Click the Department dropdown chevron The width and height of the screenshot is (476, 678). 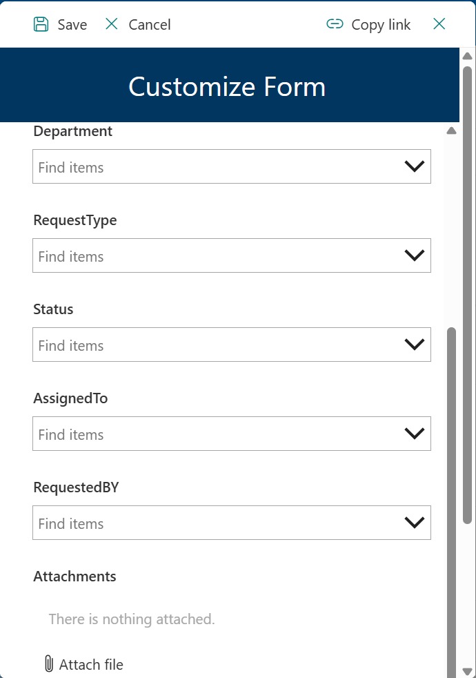(414, 166)
